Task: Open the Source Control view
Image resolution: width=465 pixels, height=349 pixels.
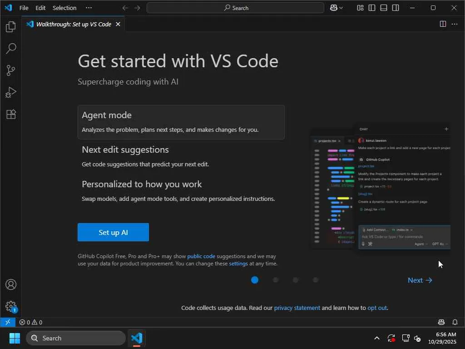Action: click(11, 70)
